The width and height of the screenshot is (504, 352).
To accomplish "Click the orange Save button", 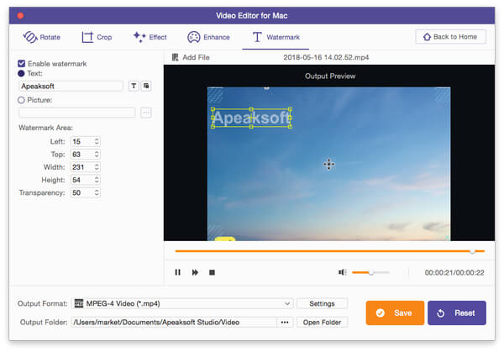I will [395, 313].
